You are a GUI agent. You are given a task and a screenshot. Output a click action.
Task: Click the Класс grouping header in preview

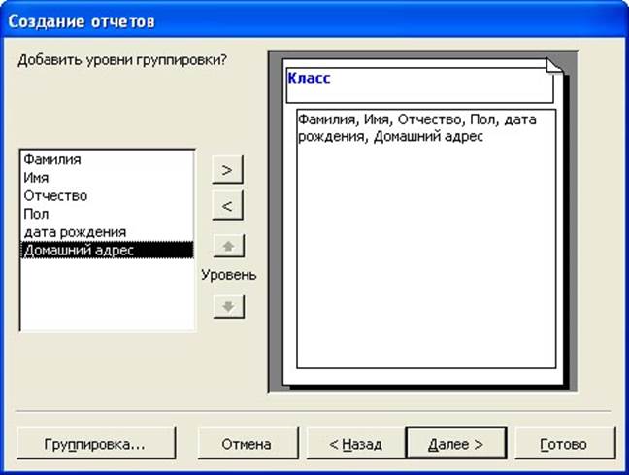(x=419, y=85)
